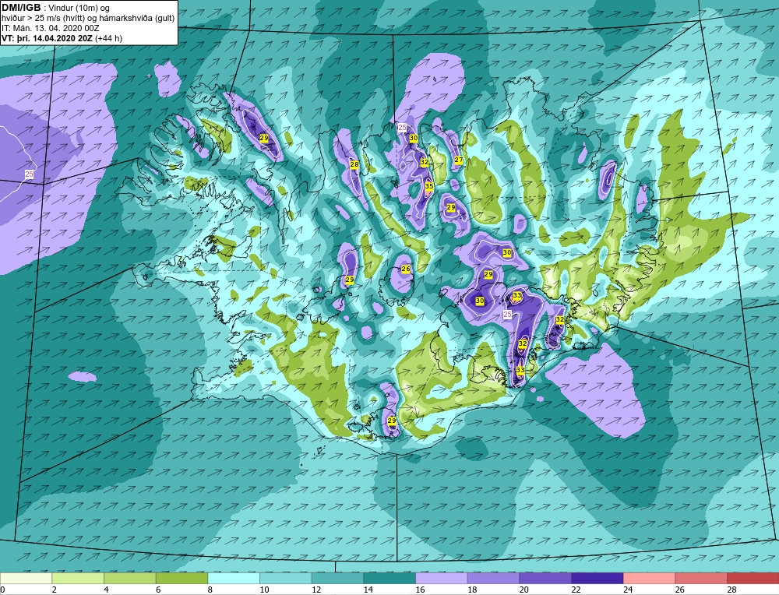
Task: Pick the light lavender 16–18 m/s legend swatch
Action: 441,579
